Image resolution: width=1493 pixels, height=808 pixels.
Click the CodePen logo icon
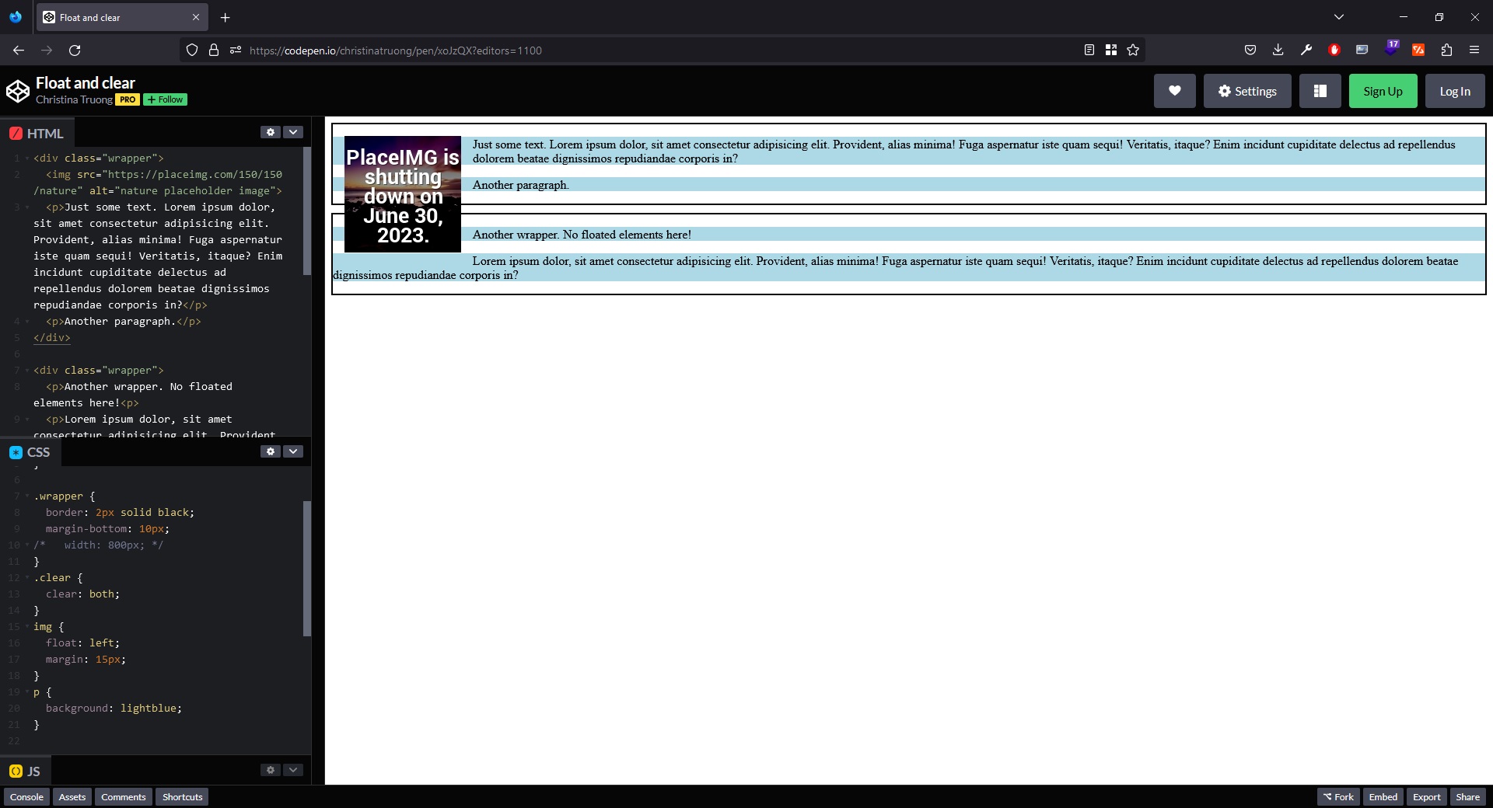(x=18, y=91)
